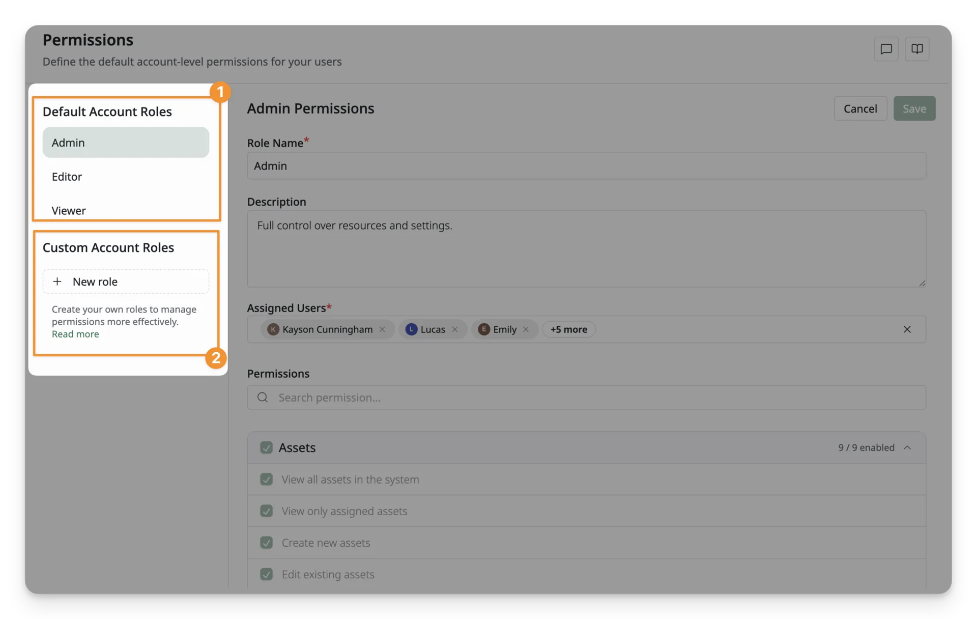The image size is (977, 619).
Task: Click the description resize handle
Action: point(922,283)
